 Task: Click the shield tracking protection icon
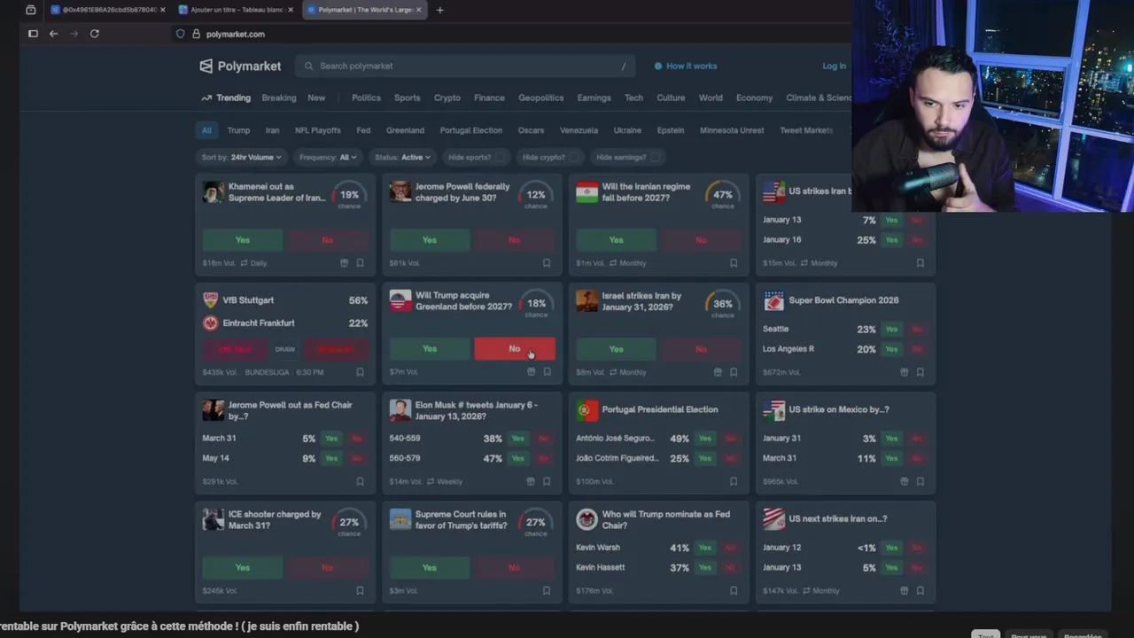pyautogui.click(x=181, y=34)
